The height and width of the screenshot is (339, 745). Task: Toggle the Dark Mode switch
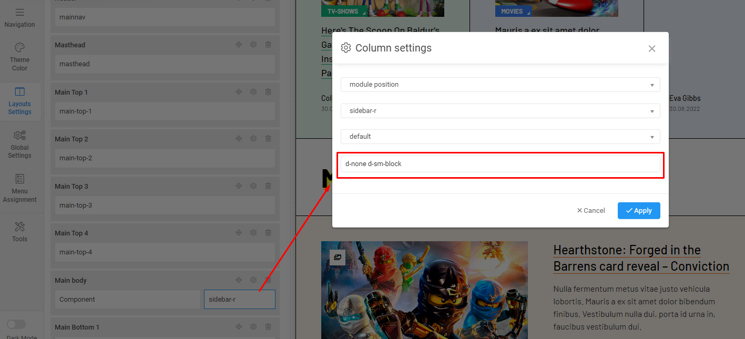[16, 324]
